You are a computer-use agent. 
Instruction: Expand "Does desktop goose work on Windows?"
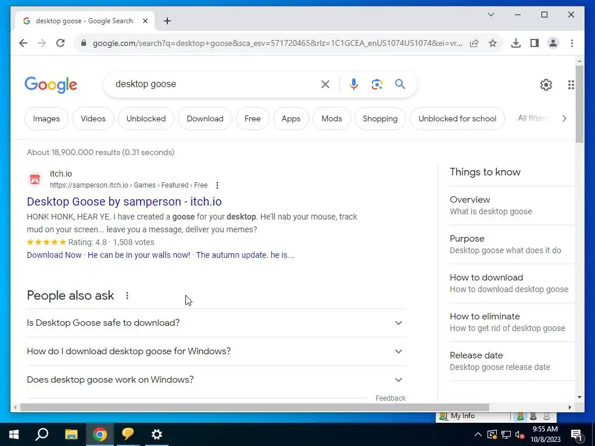(x=216, y=380)
